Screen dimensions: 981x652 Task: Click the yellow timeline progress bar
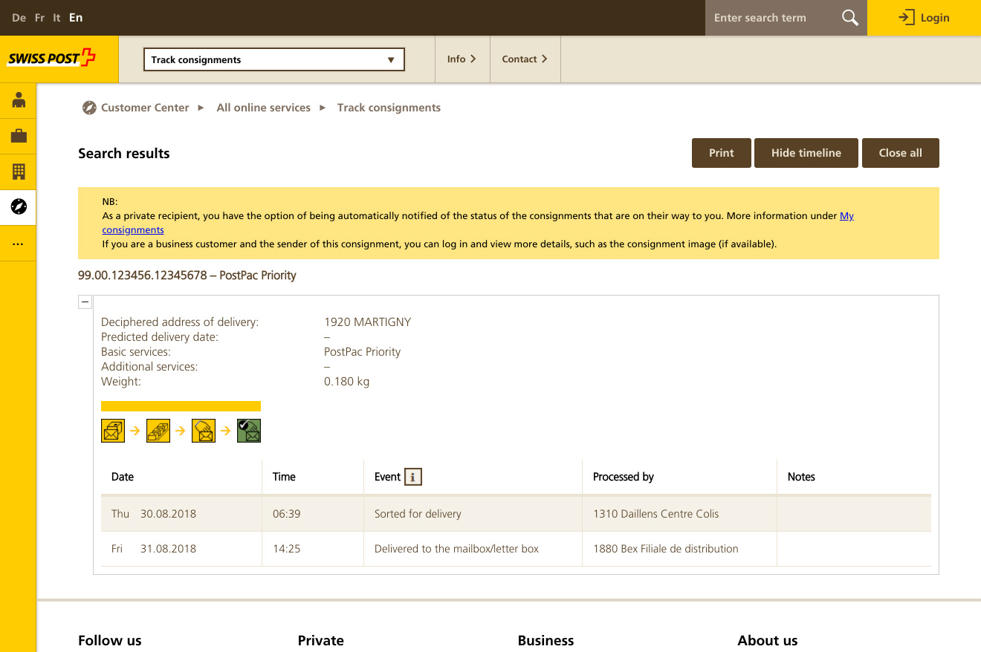[x=181, y=406]
